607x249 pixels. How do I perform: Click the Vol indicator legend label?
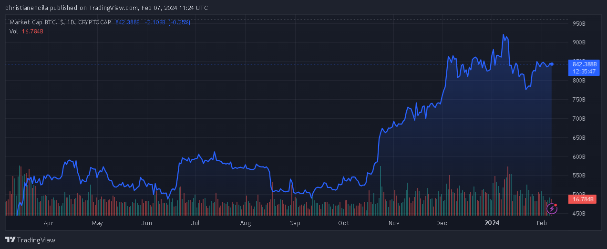pyautogui.click(x=13, y=31)
